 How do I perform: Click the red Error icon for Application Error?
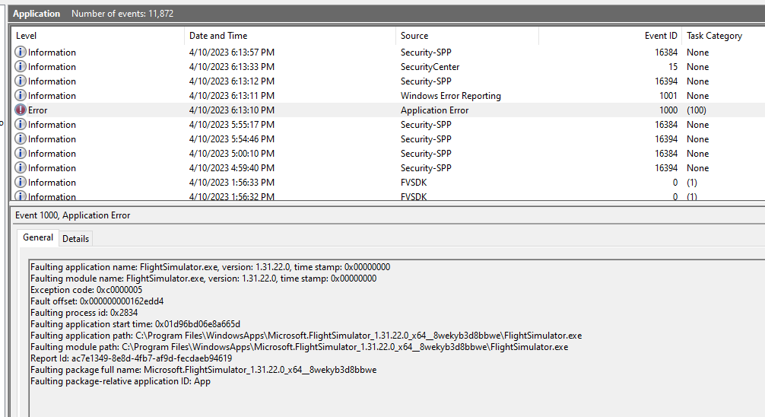[x=21, y=110]
